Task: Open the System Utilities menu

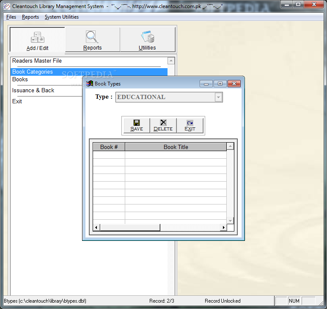Action: pos(62,17)
